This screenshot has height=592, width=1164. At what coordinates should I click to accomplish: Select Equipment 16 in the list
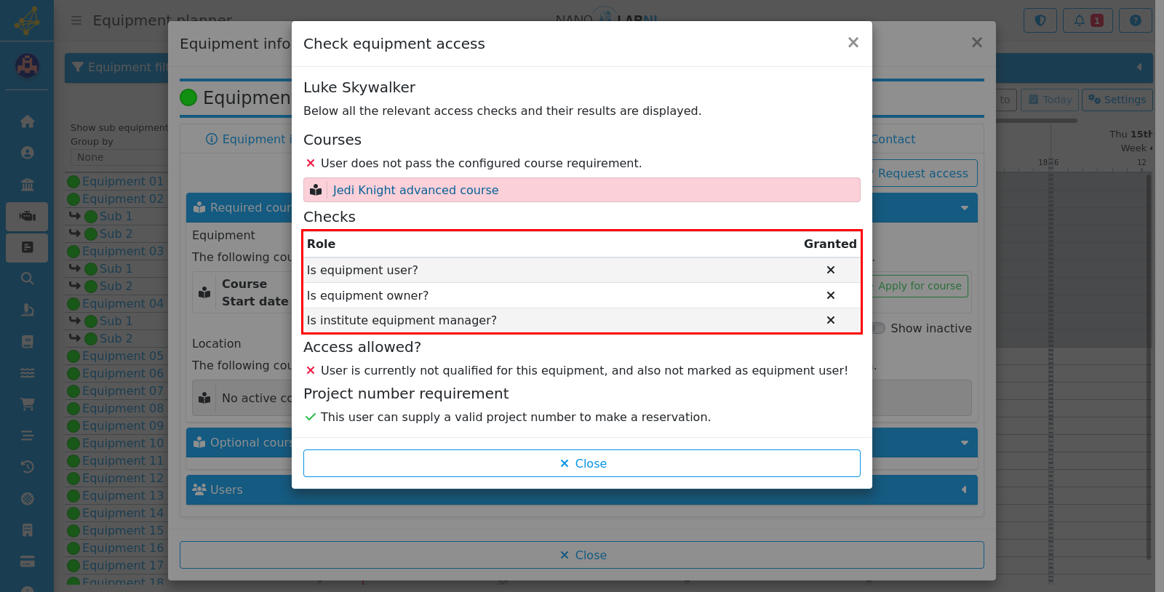[x=123, y=548]
